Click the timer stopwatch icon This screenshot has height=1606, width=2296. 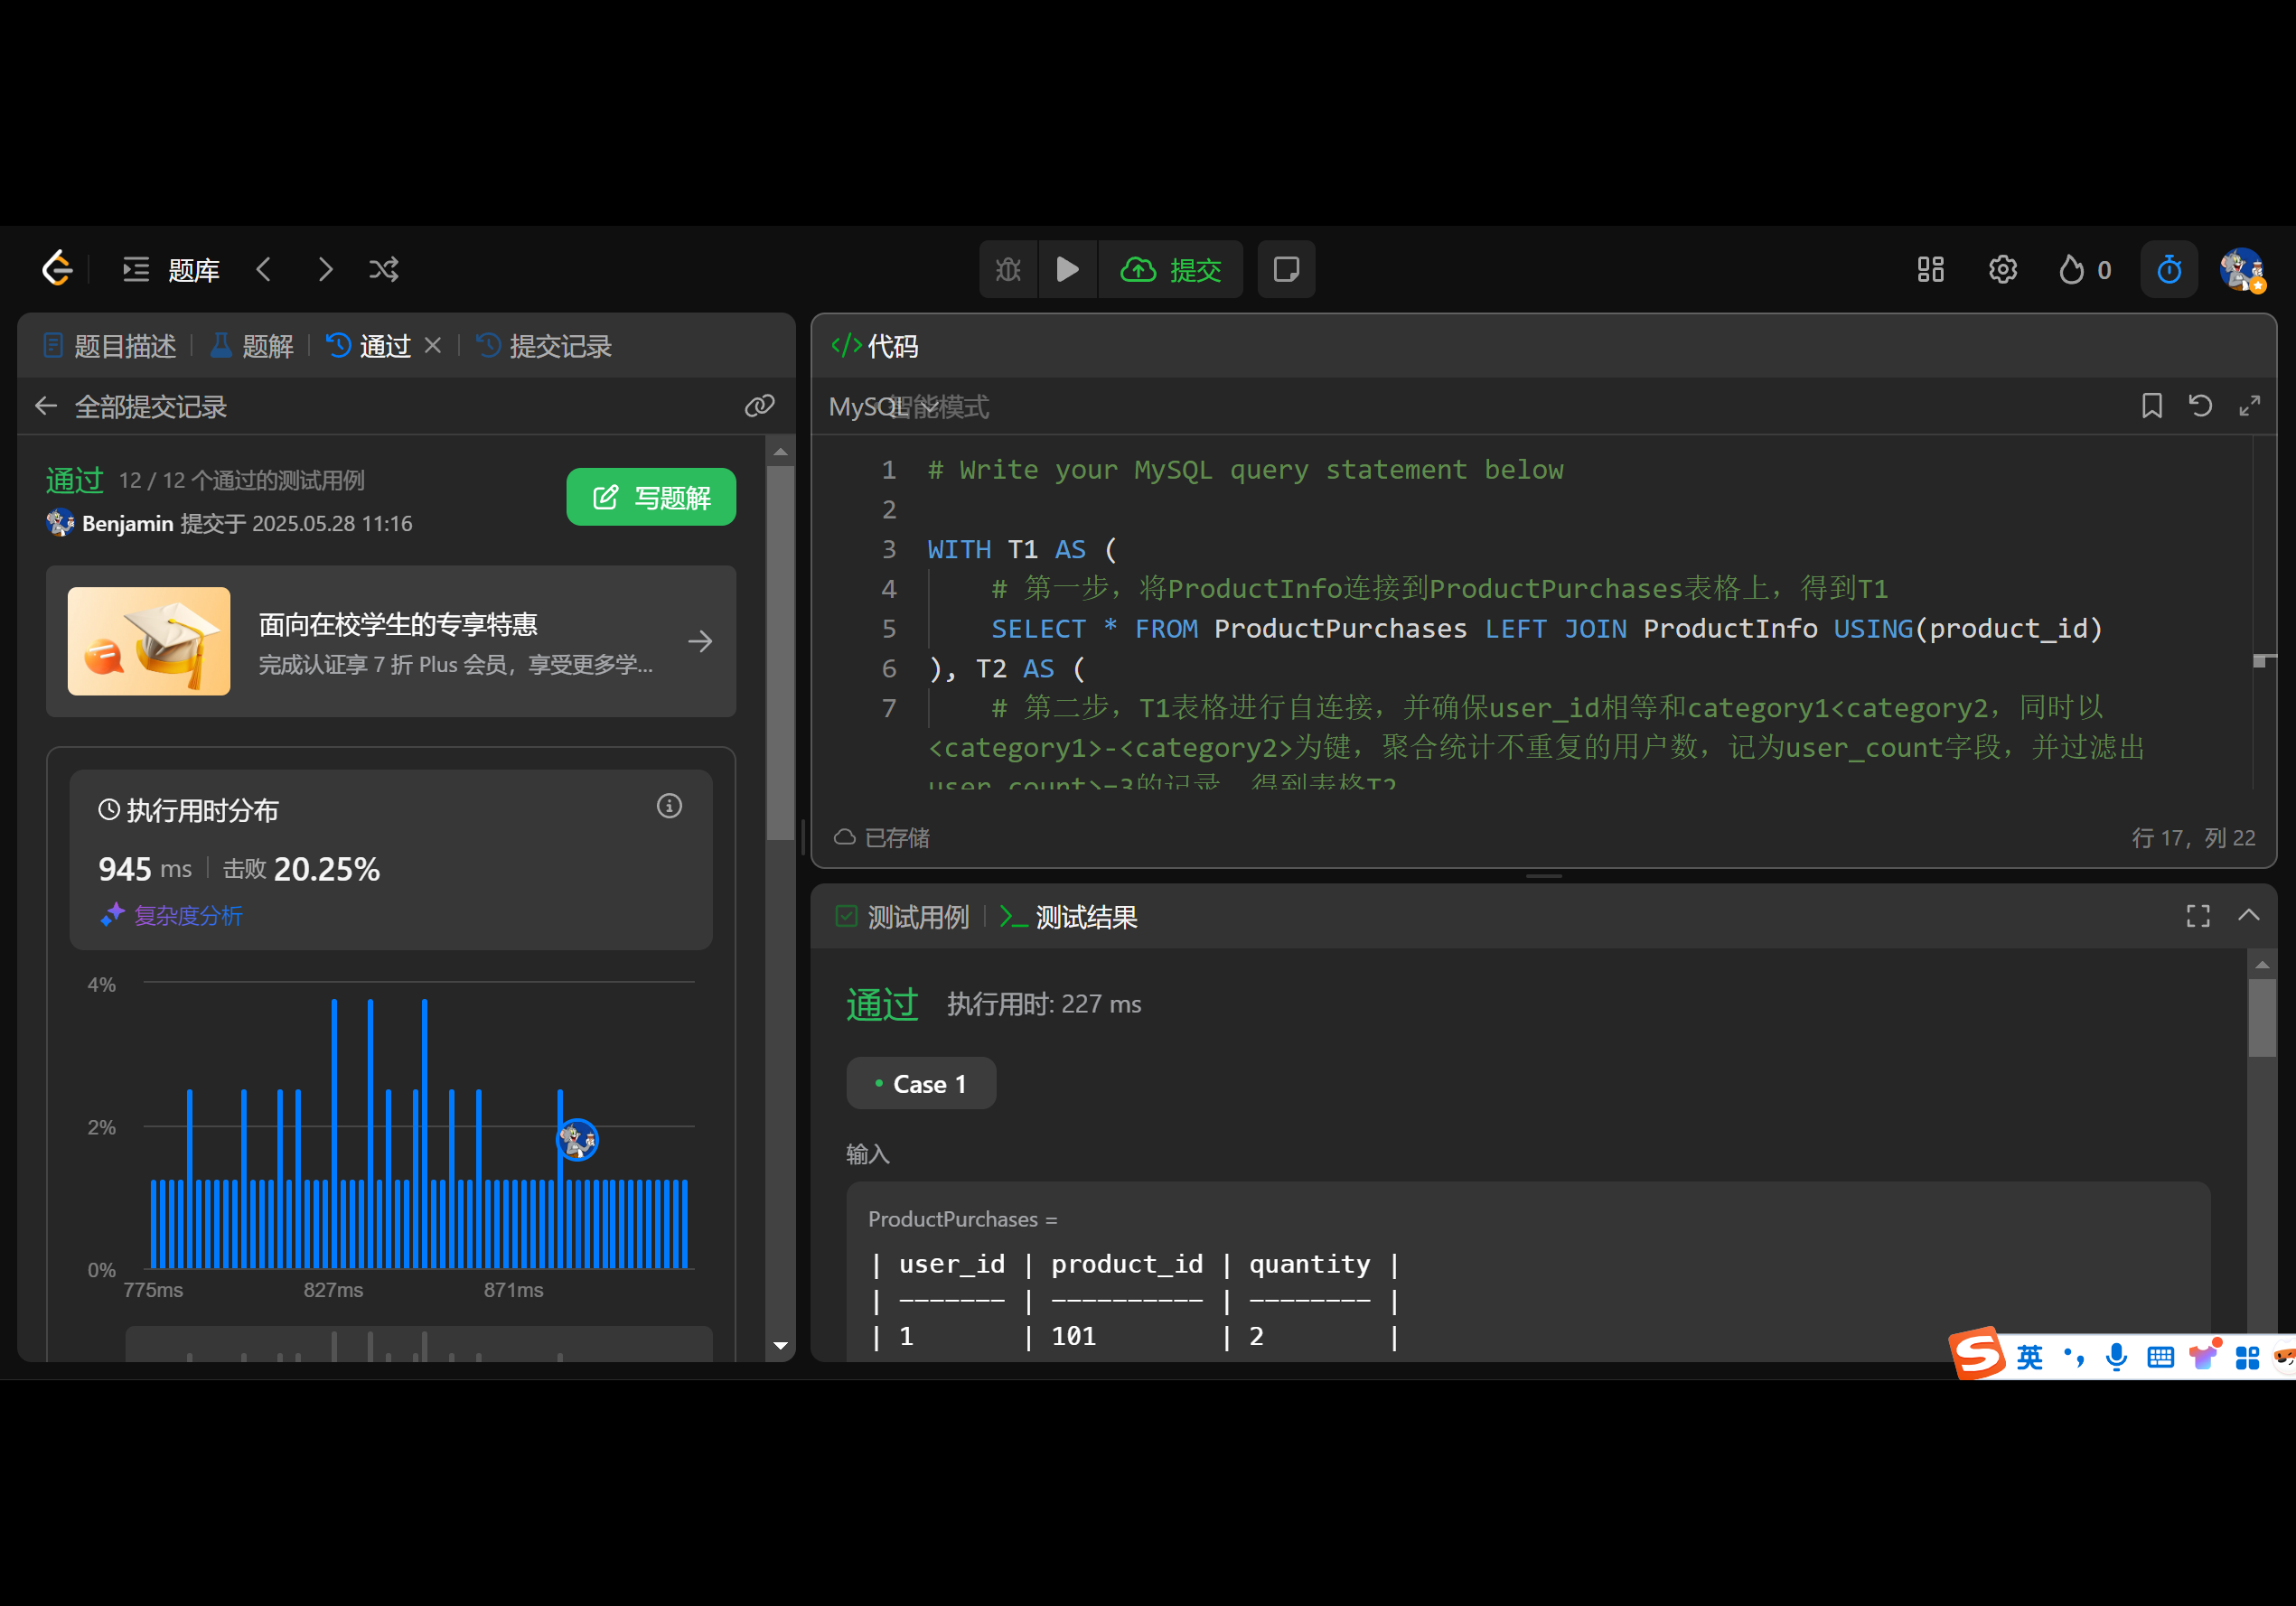[2168, 270]
